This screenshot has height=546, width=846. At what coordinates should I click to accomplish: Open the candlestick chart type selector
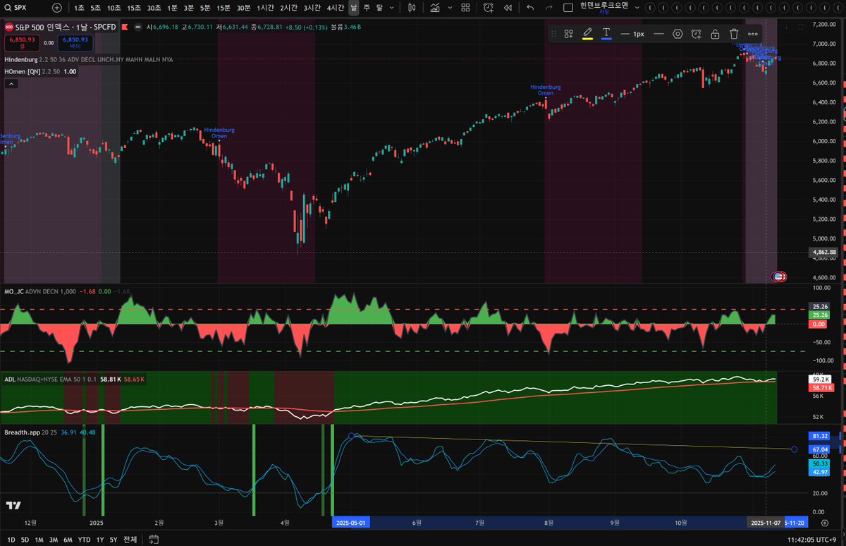click(412, 7)
